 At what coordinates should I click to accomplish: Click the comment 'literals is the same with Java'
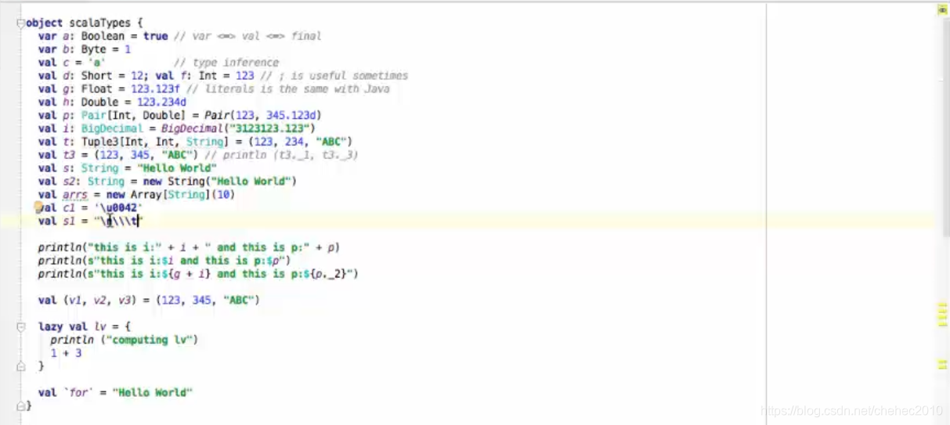click(297, 89)
